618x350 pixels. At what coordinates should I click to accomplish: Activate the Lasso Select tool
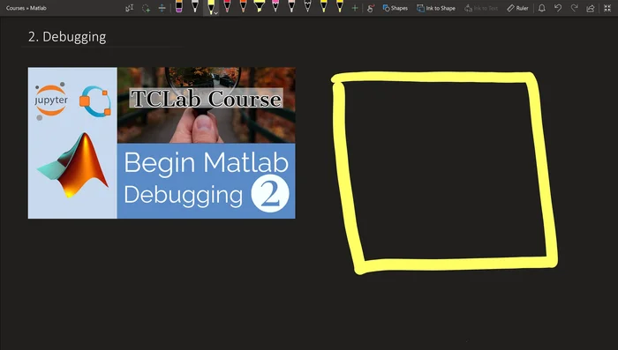pyautogui.click(x=146, y=8)
